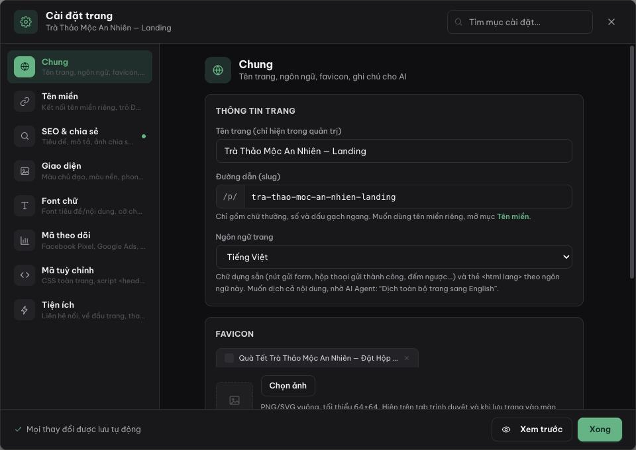This screenshot has width=636, height=450.
Task: Expand the Ngôn ngữ trang dropdown showing Tiếng Việt
Action: [x=394, y=257]
